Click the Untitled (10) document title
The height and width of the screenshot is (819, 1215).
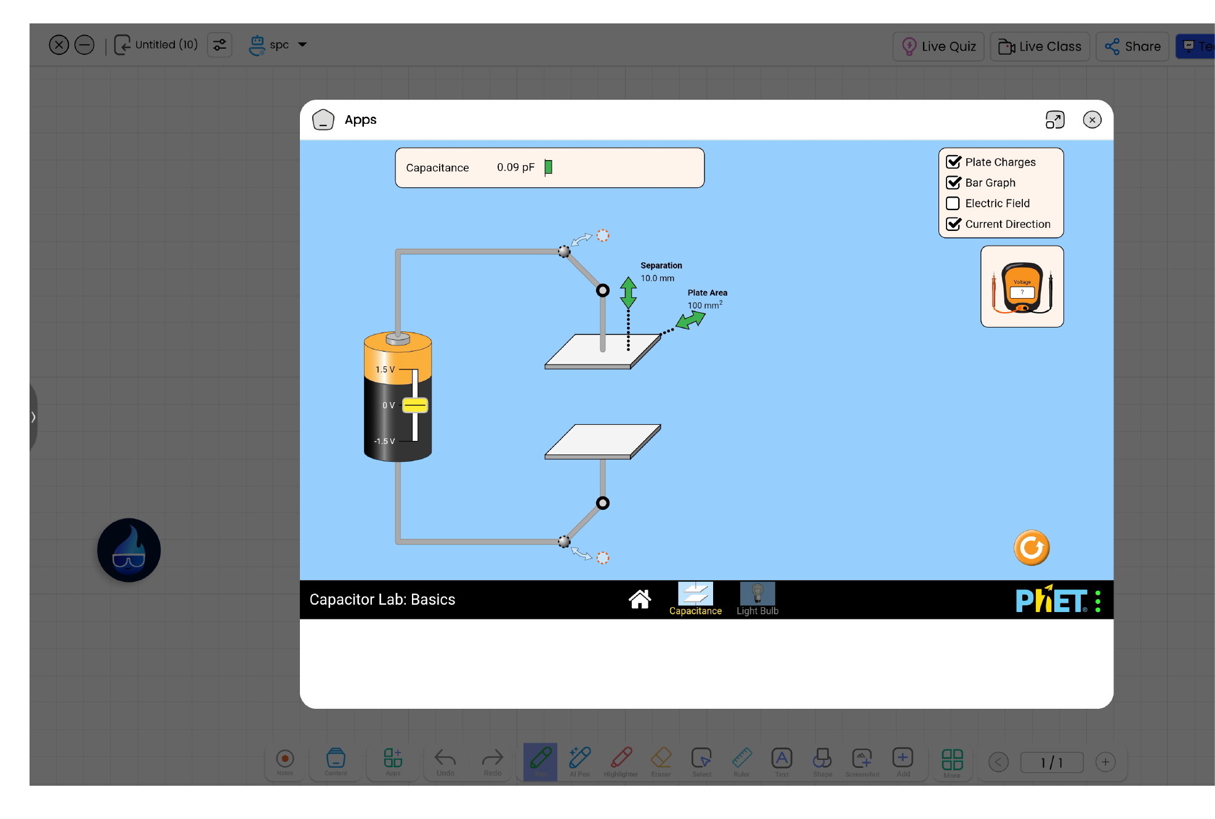(x=166, y=45)
